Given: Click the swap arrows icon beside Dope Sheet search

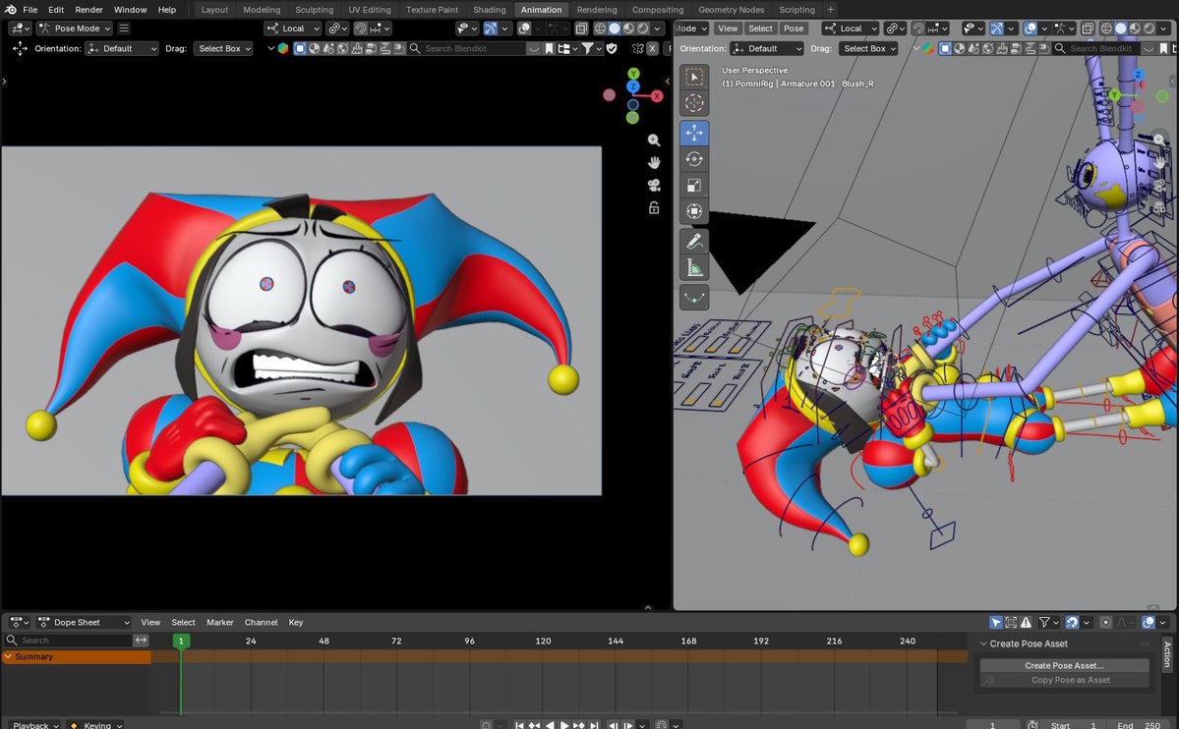Looking at the screenshot, I should tap(142, 641).
